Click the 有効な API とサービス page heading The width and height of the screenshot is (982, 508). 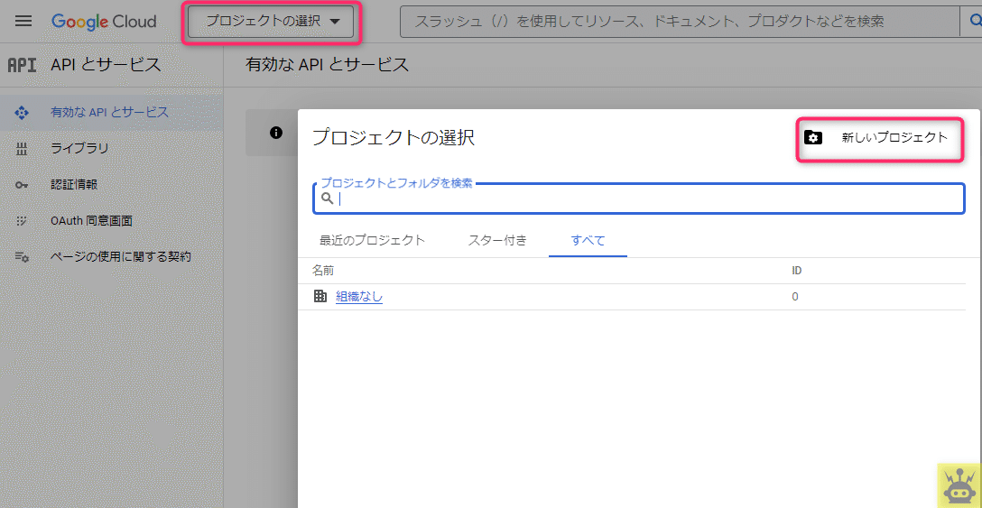328,65
